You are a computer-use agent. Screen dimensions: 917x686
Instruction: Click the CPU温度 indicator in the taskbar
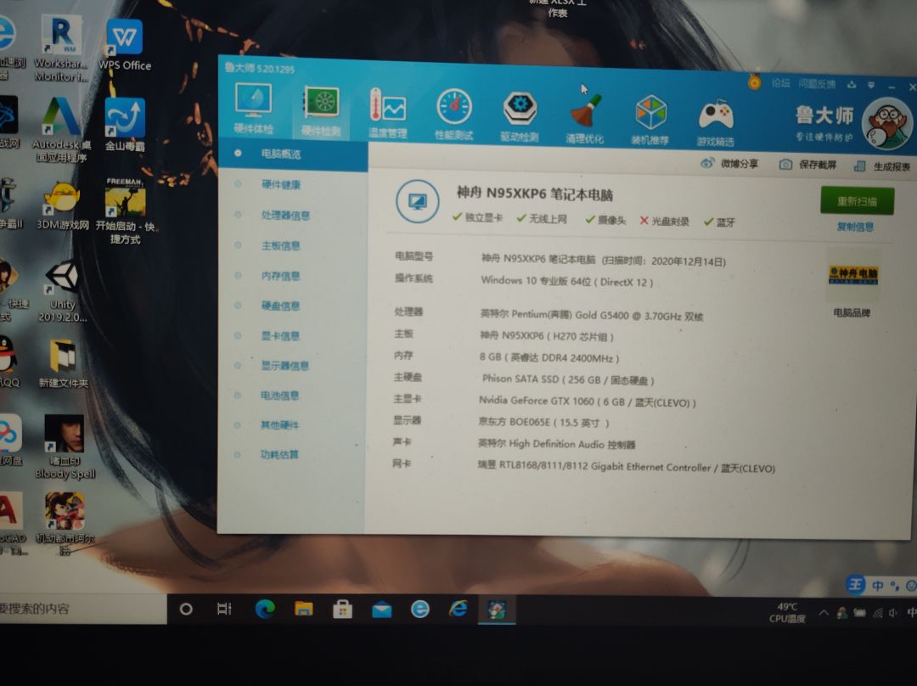pyautogui.click(x=787, y=613)
